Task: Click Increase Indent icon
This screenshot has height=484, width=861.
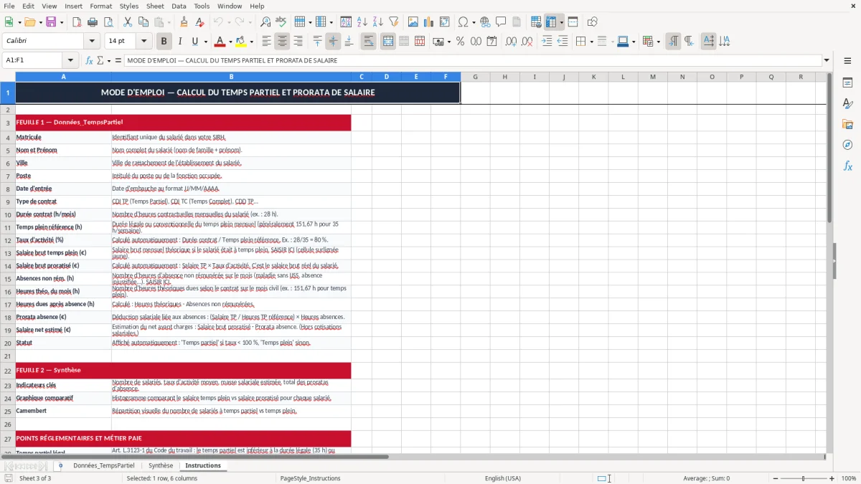Action: (547, 41)
